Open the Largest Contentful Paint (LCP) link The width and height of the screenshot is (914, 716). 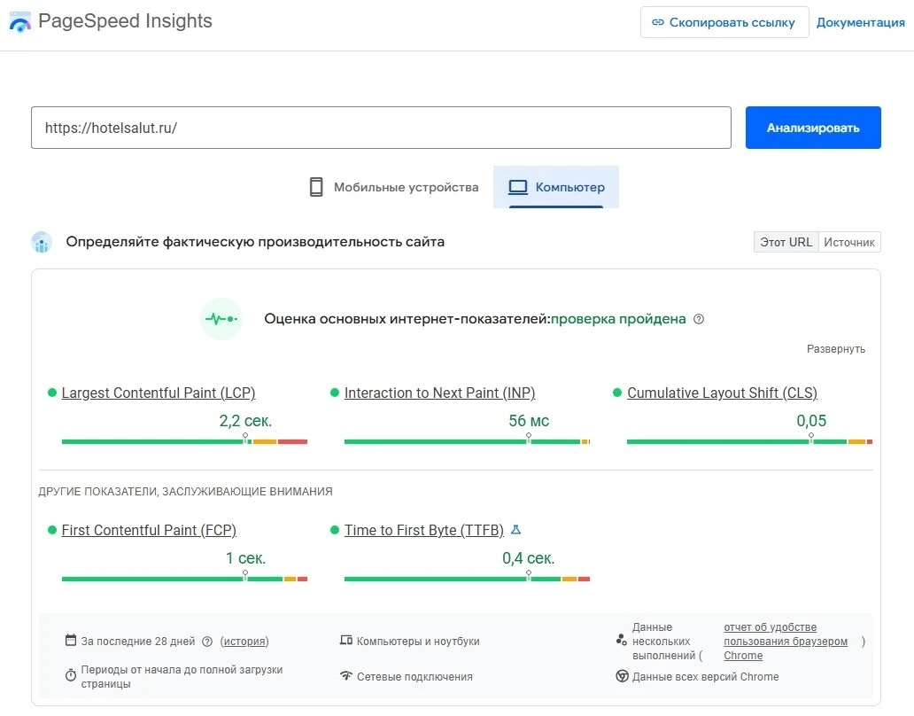coord(158,393)
